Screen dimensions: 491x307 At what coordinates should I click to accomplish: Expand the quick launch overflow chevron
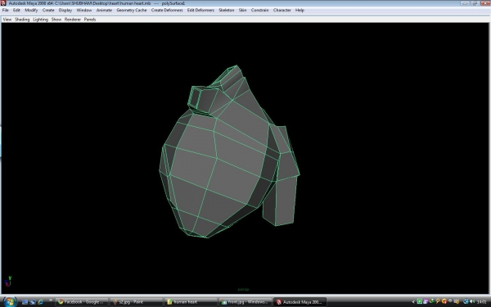click(x=51, y=300)
